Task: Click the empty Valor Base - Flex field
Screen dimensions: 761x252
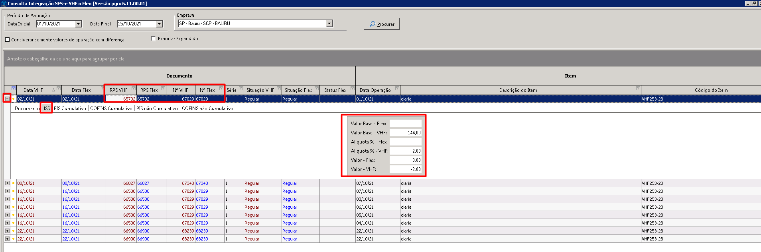Action: (x=405, y=124)
